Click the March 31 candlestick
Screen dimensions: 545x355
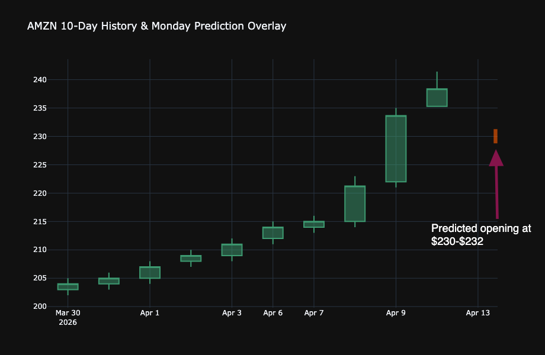(109, 281)
